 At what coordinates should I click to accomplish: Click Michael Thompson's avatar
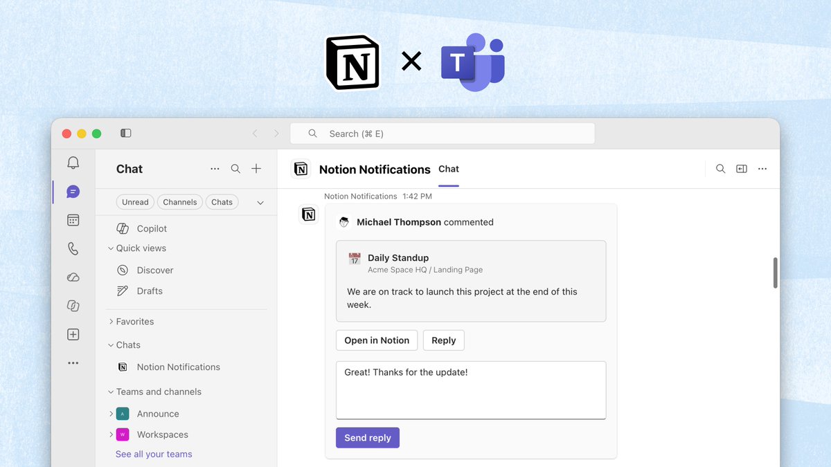(x=343, y=222)
